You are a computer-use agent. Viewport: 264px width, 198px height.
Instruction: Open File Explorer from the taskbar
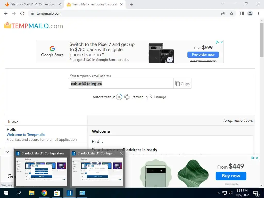pyautogui.click(x=31, y=193)
